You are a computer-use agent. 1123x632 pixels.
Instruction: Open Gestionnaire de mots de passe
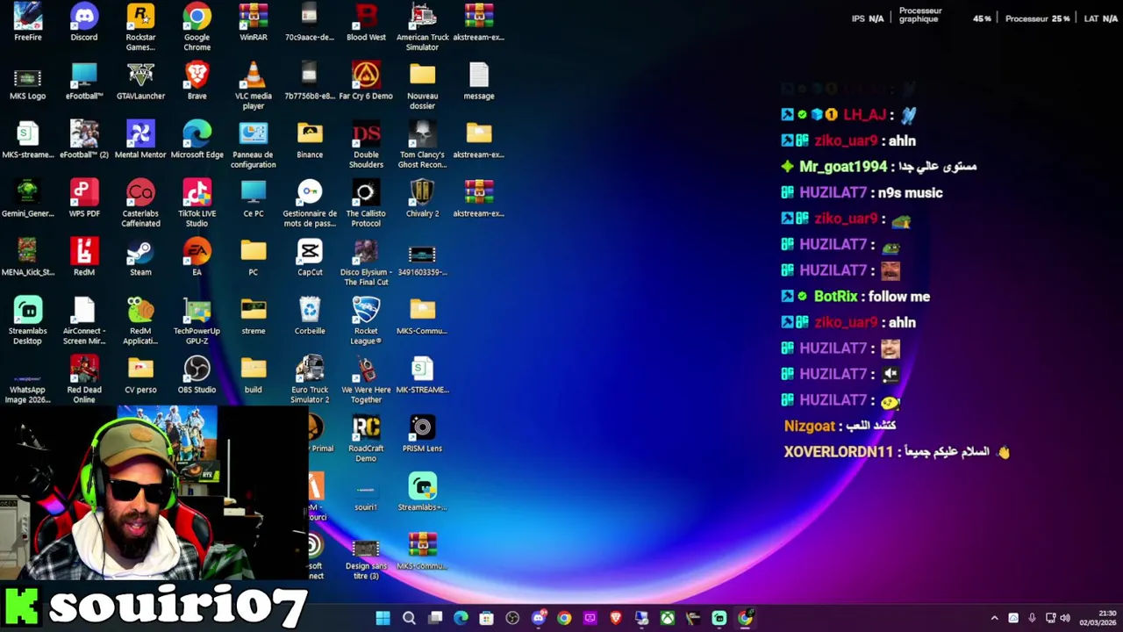[310, 204]
